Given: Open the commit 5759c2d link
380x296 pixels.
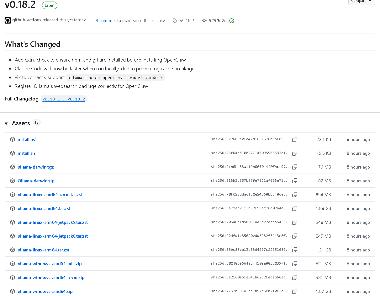Looking at the screenshot, I should [x=218, y=21].
